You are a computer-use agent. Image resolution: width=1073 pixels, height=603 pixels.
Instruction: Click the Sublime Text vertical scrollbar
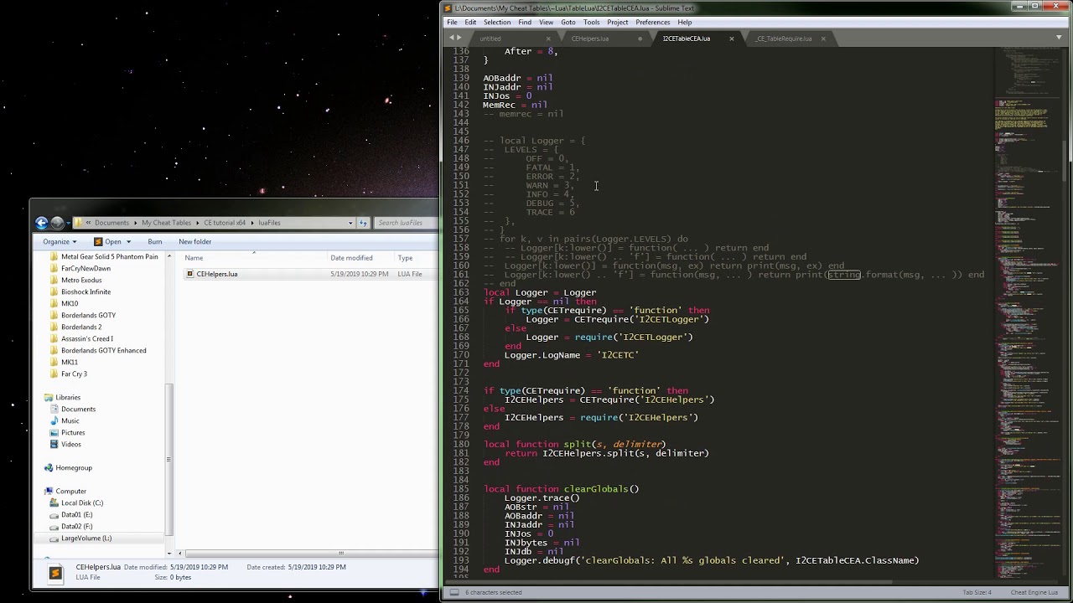point(1066,159)
